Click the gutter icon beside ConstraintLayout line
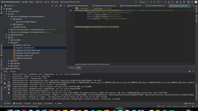 click(71, 10)
